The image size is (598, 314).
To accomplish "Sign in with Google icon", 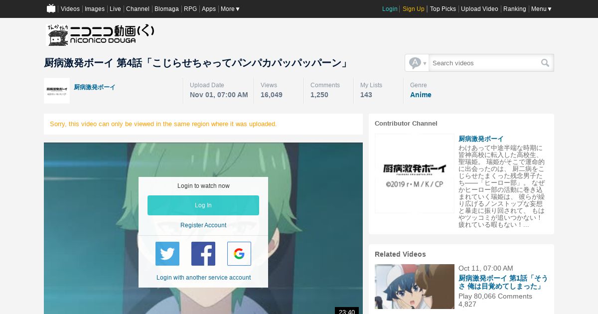I will pyautogui.click(x=239, y=254).
